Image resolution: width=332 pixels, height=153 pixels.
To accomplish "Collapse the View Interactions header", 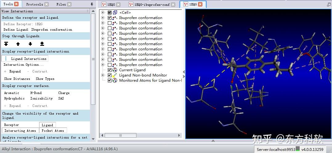I will (46, 11).
